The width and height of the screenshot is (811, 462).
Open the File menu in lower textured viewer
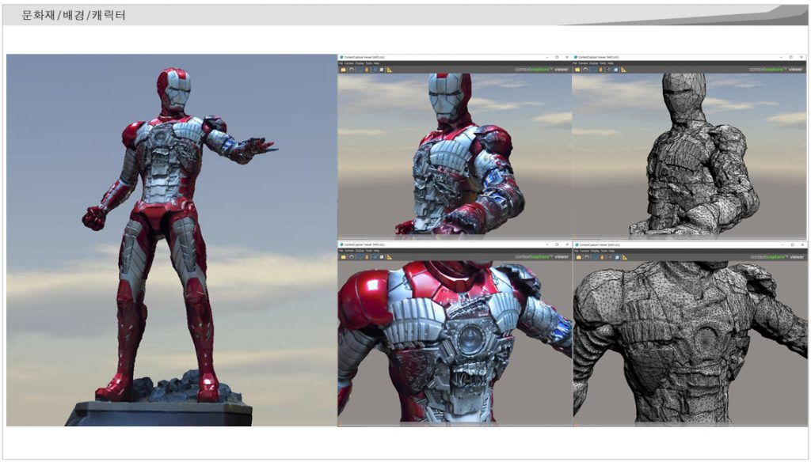341,251
